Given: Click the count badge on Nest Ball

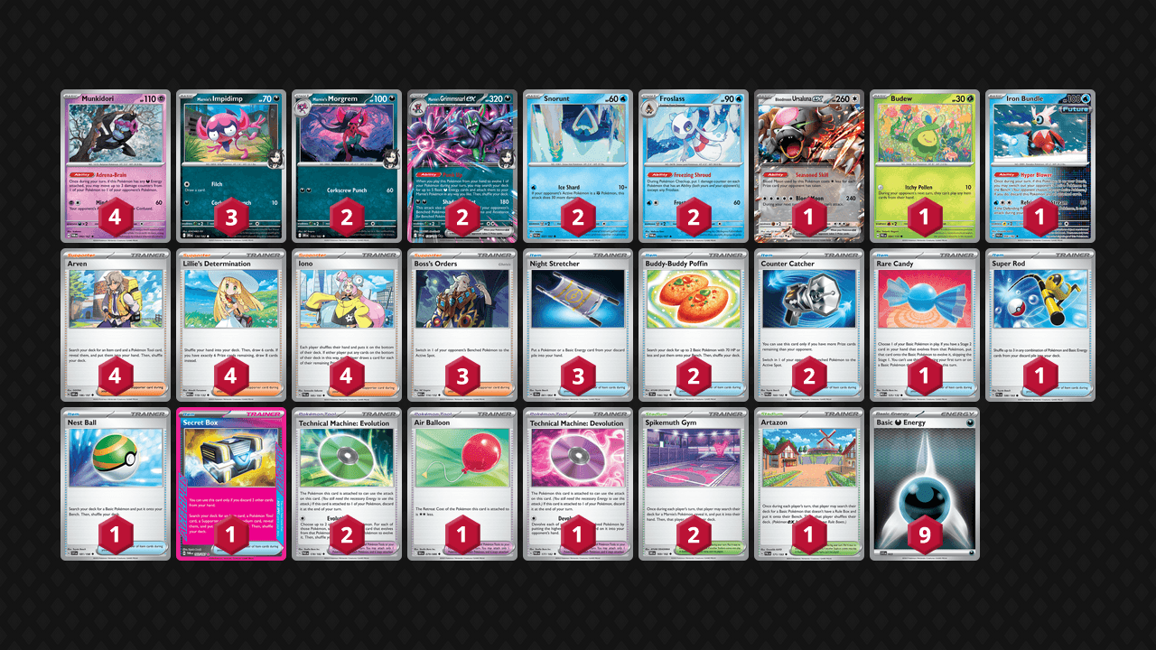Looking at the screenshot, I should pyautogui.click(x=116, y=535).
